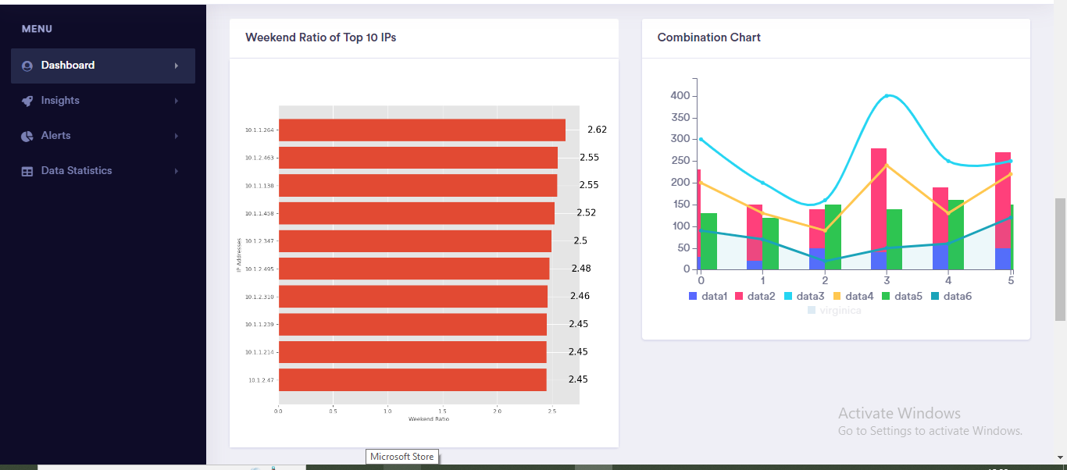This screenshot has height=470, width=1067.
Task: Click the 250 tick on the y-axis
Action: pos(680,161)
